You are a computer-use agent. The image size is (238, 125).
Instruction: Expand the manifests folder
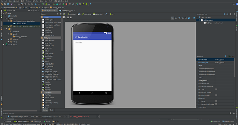click(6, 16)
